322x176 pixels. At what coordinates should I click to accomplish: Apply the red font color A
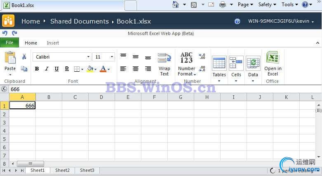[103, 69]
